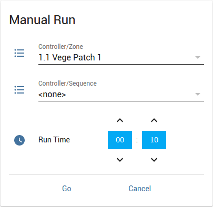Decrease hours with the down chevron
Viewport: 213px width, 207px height.
coord(120,160)
